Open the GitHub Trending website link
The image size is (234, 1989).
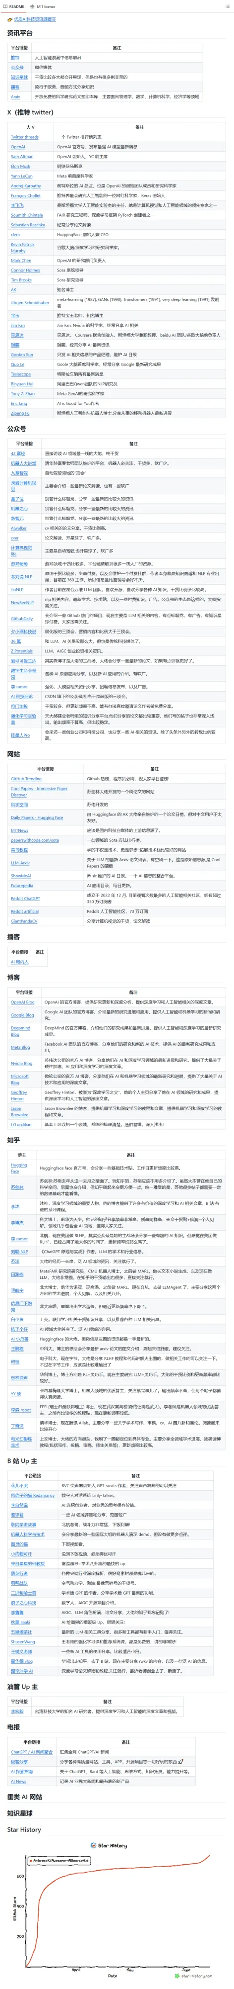pos(26,778)
